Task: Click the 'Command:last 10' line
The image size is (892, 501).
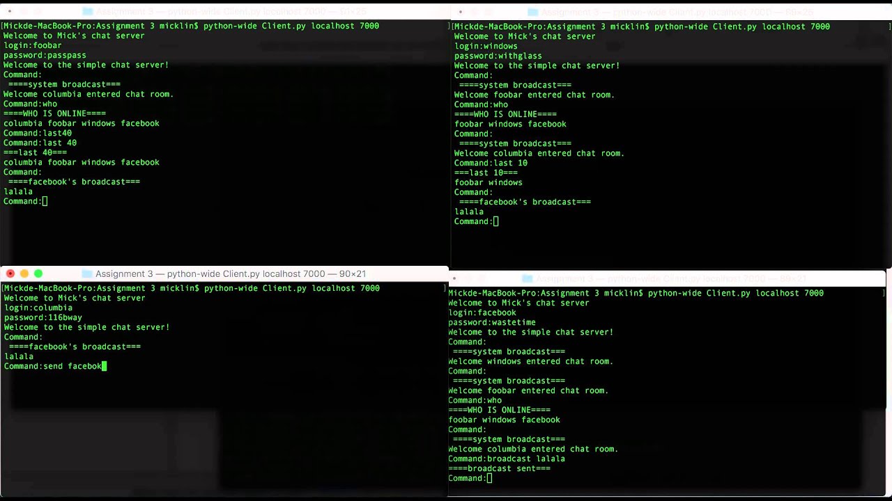Action: (491, 163)
